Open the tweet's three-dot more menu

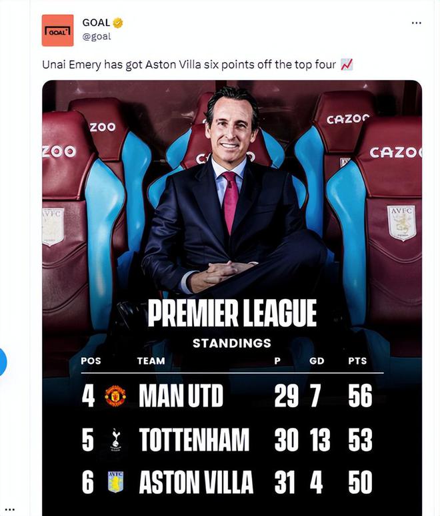pos(416,23)
